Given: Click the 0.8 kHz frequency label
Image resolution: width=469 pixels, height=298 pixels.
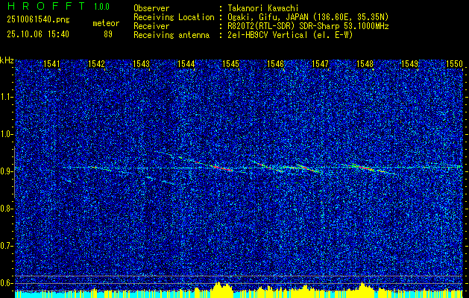Looking at the screenshot, I should tap(6, 209).
